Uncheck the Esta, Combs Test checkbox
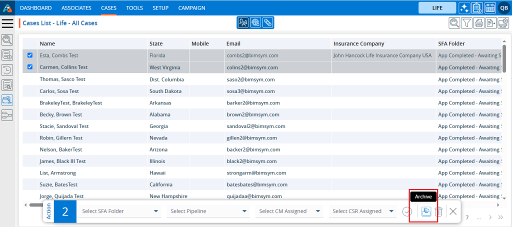This screenshot has width=512, height=227. click(30, 55)
